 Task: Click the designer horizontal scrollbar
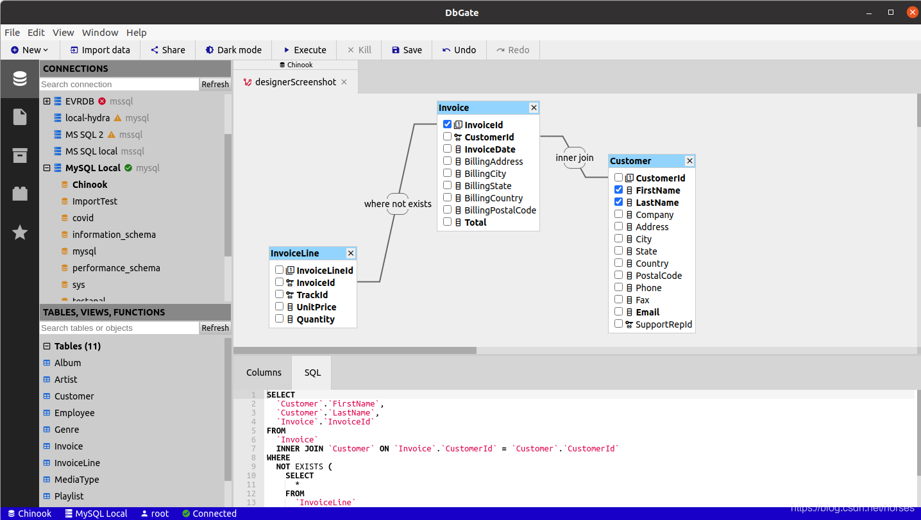pos(355,351)
